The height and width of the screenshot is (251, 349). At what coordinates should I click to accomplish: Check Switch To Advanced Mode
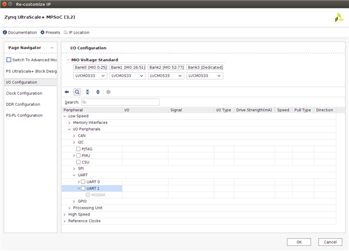(8, 60)
